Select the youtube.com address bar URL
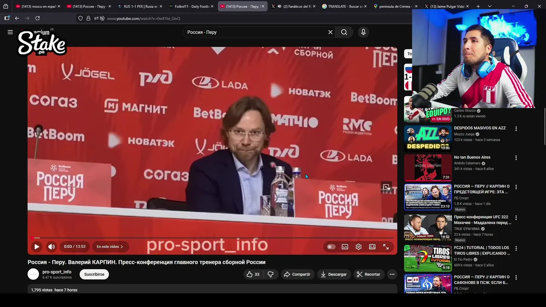Viewport: 546px width, 307px height. click(x=144, y=18)
